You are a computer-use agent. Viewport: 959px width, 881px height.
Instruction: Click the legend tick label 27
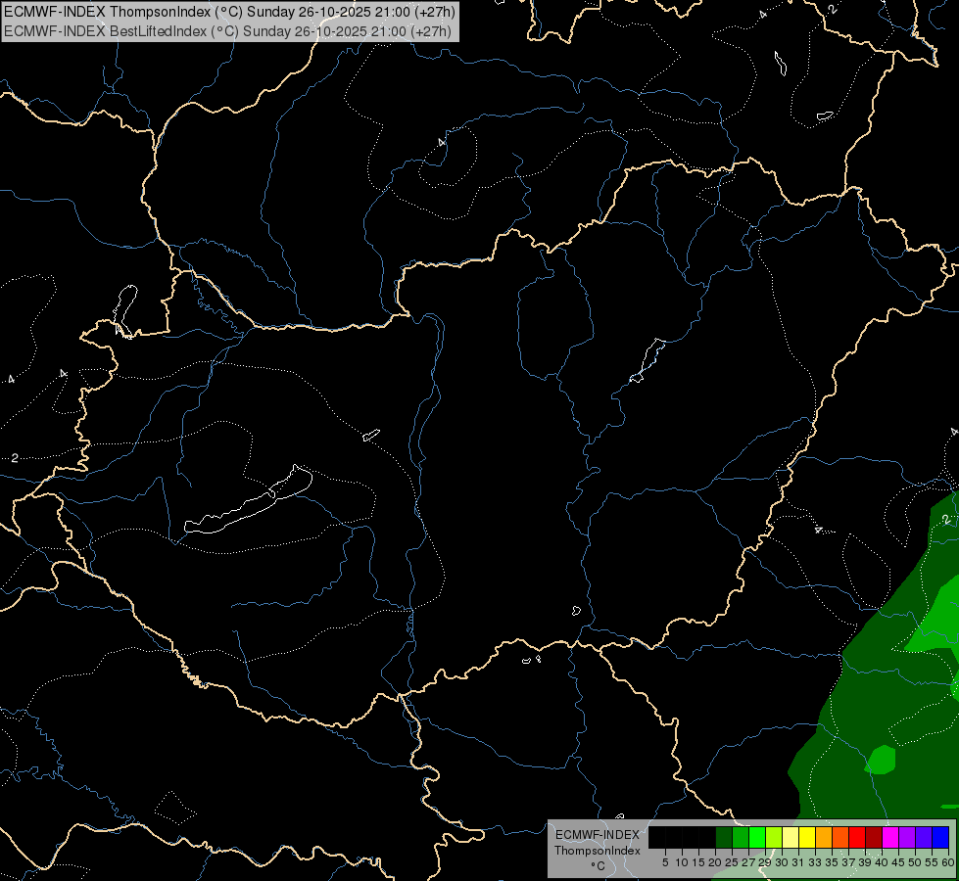[748, 862]
